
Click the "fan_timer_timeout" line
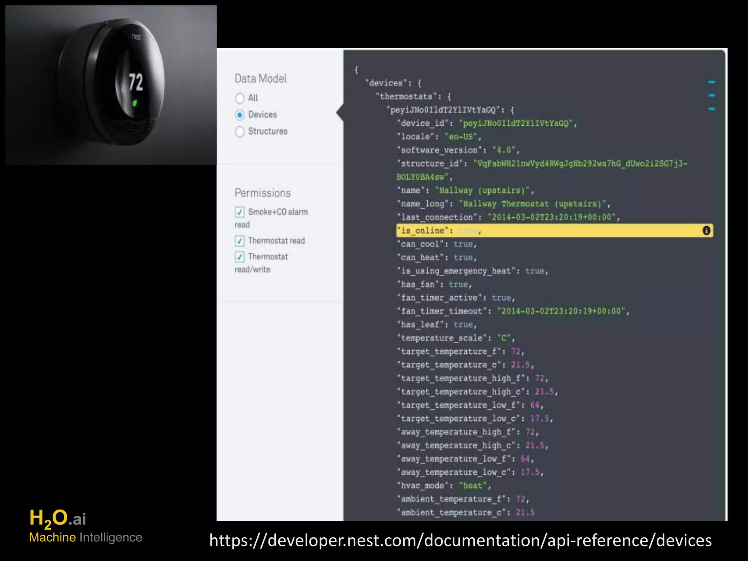513,311
